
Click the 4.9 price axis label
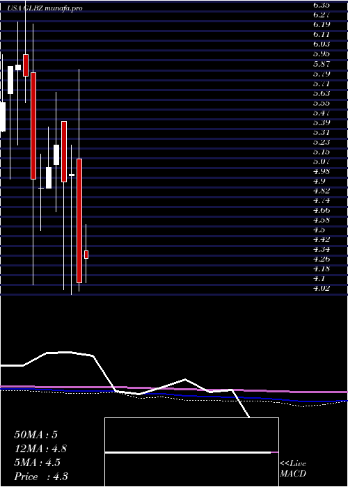pos(319,182)
